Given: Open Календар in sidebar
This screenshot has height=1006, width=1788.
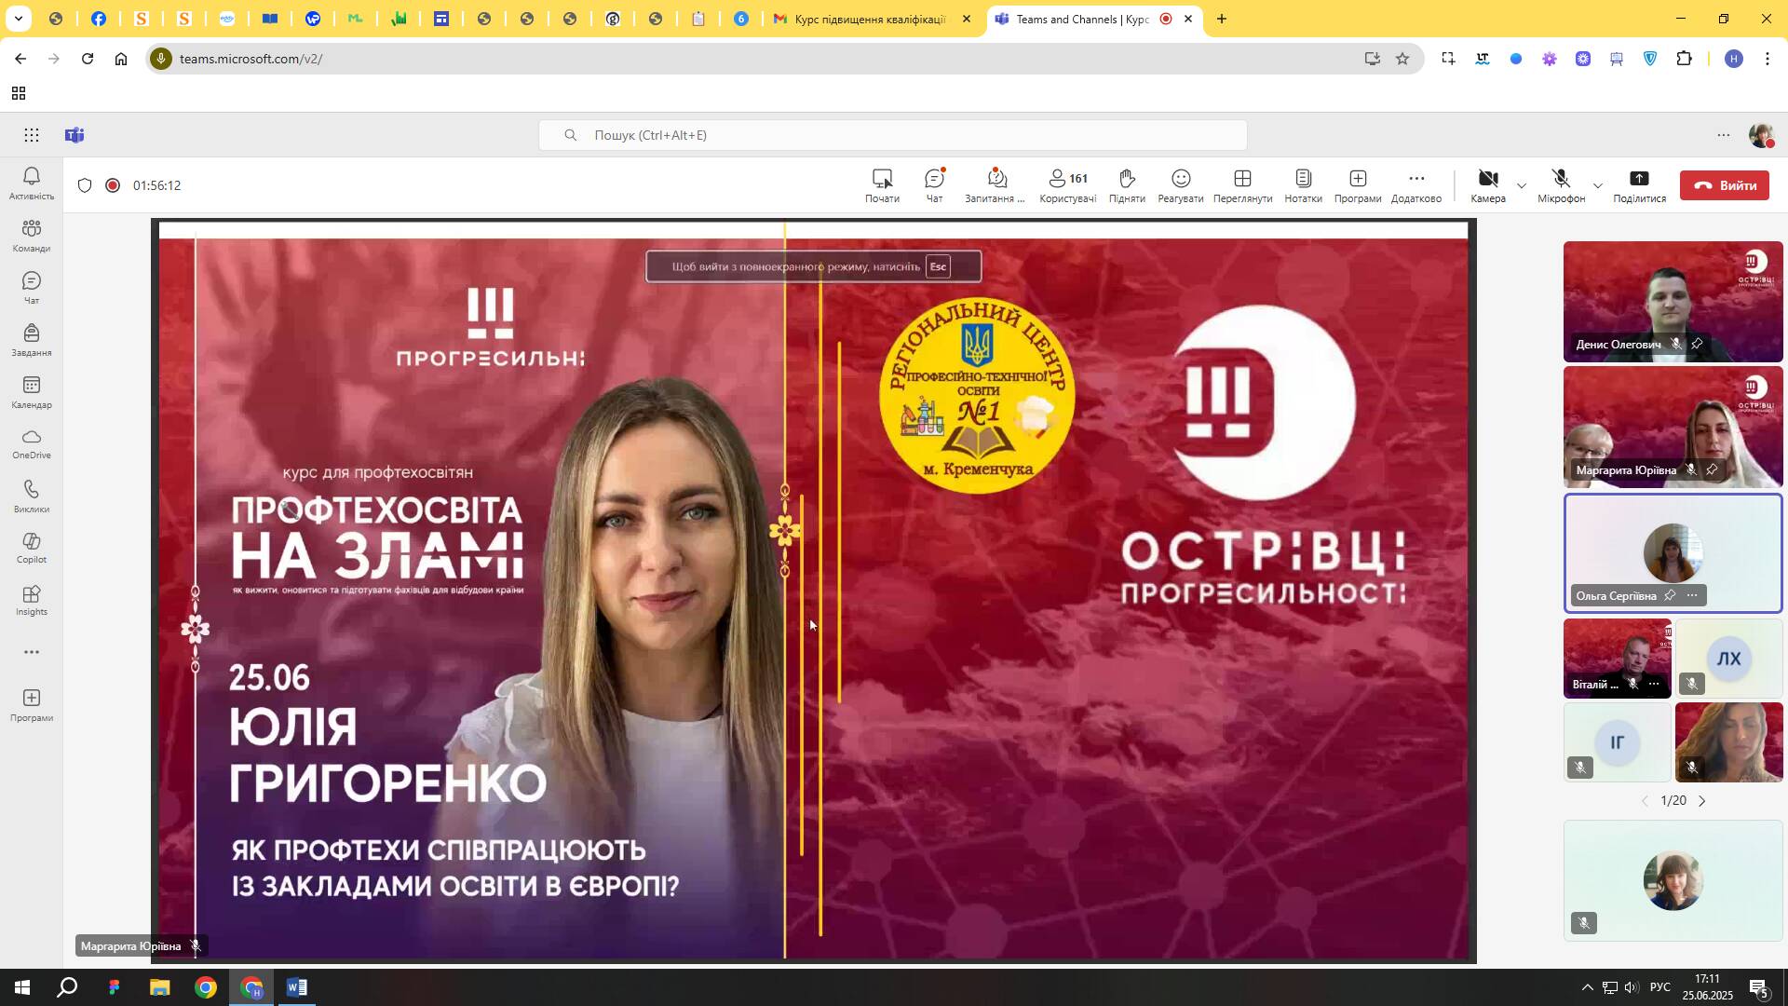Looking at the screenshot, I should click(x=32, y=392).
